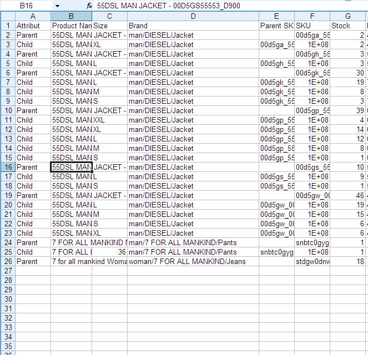
Task: Click size M in row 21
Action: tap(109, 214)
